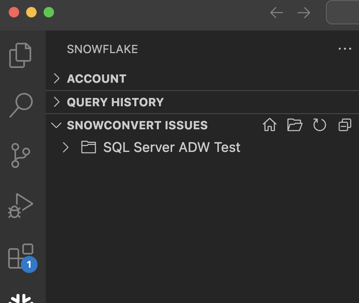Screen dimensions: 359x303
Task: Click the Home icon in SnowConvert Issues
Action: point(269,125)
